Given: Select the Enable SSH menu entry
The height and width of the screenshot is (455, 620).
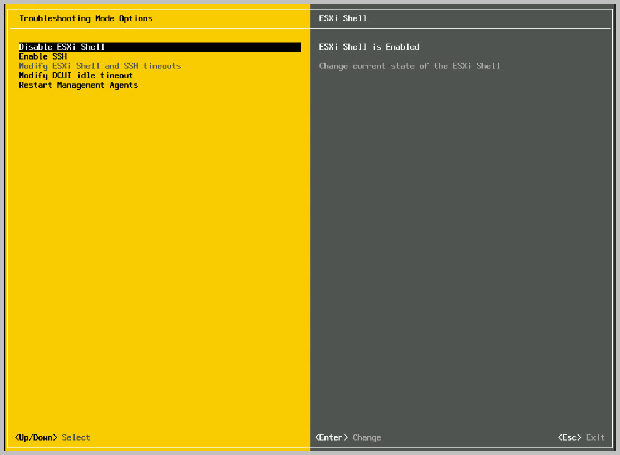Looking at the screenshot, I should [x=43, y=57].
